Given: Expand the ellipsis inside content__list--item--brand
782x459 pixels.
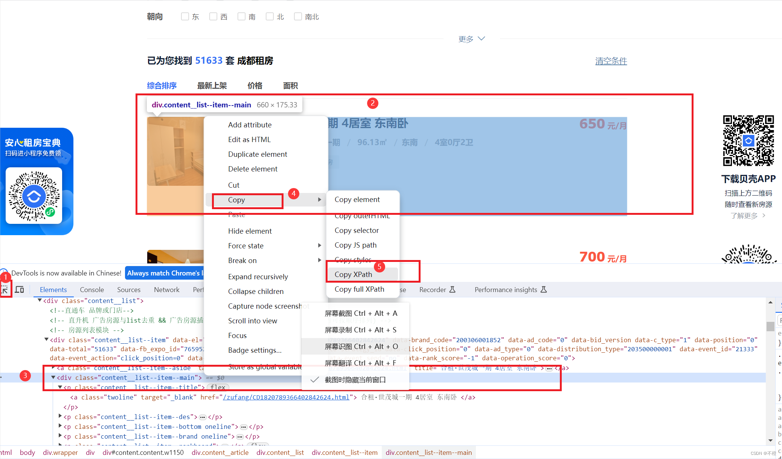Looking at the screenshot, I should pyautogui.click(x=240, y=436).
